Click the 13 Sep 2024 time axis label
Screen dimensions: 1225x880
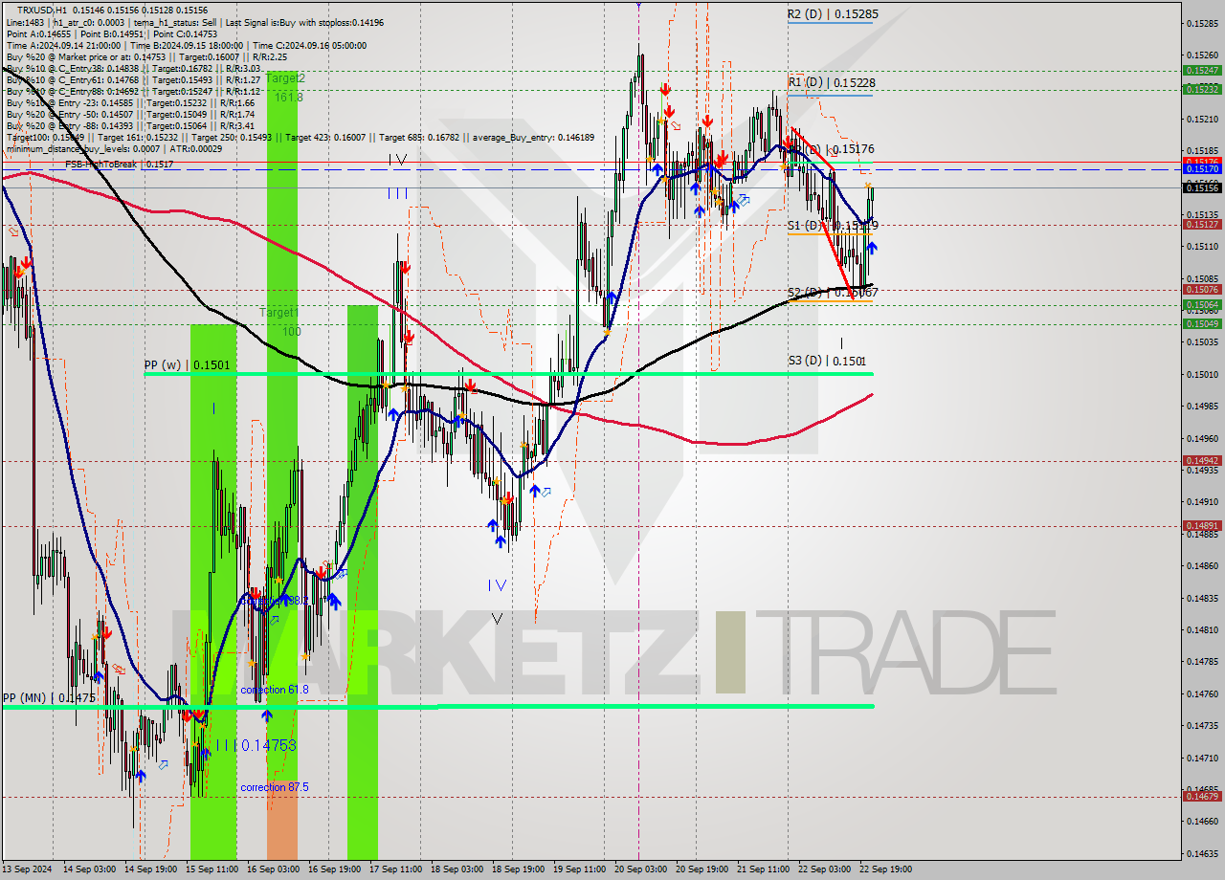point(26,869)
